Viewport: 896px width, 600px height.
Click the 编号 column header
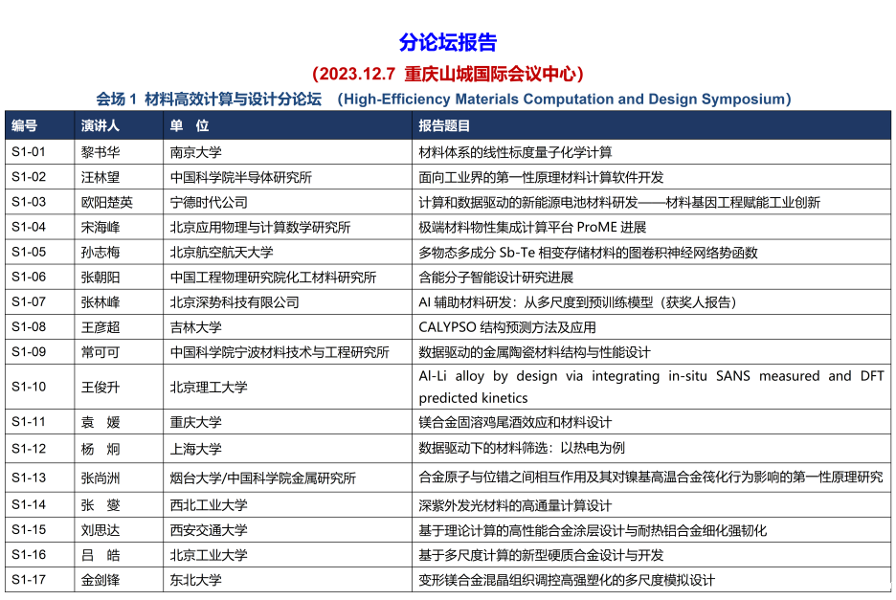pos(25,126)
